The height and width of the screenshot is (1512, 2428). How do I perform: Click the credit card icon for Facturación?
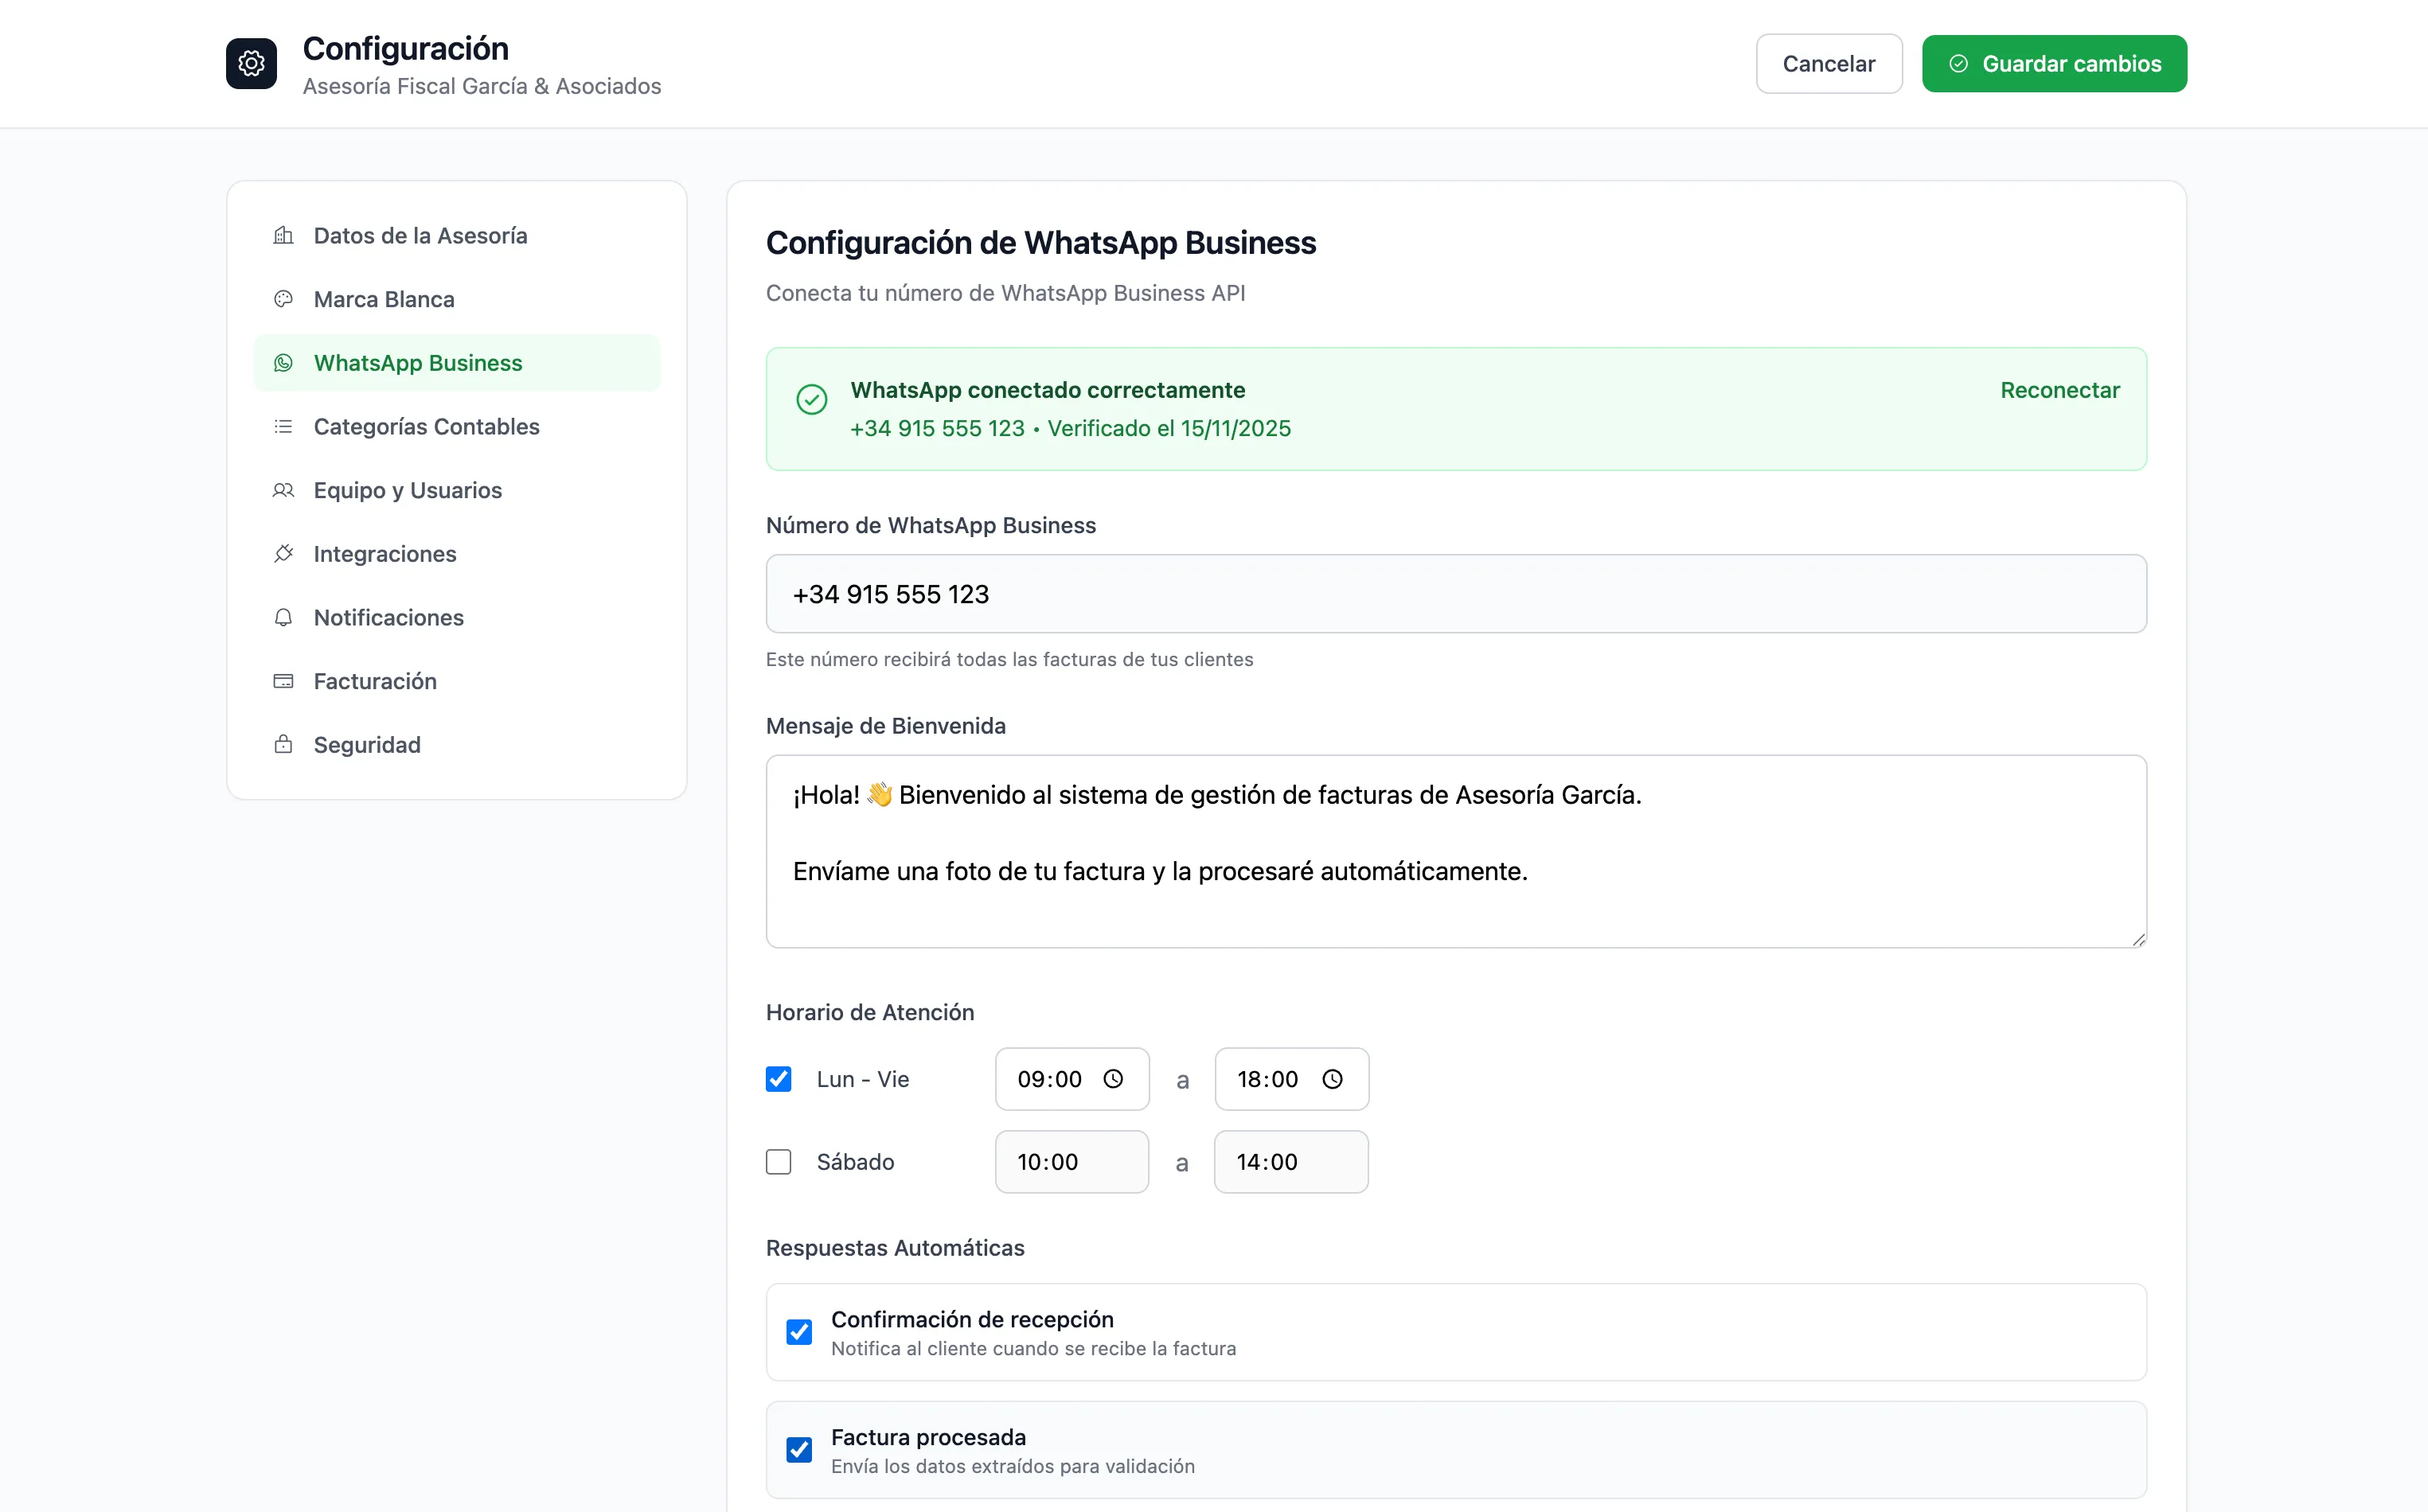[x=283, y=681]
